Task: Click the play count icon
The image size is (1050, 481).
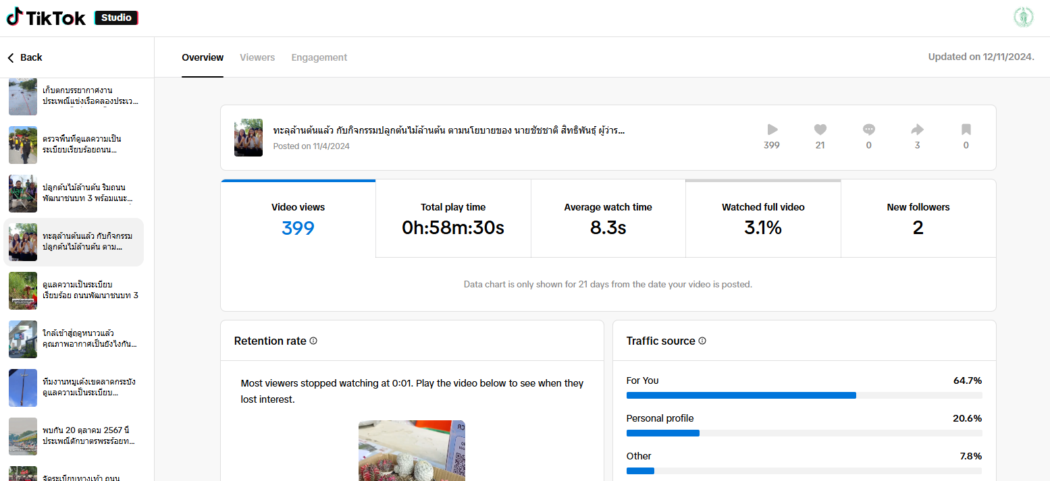Action: (x=772, y=130)
